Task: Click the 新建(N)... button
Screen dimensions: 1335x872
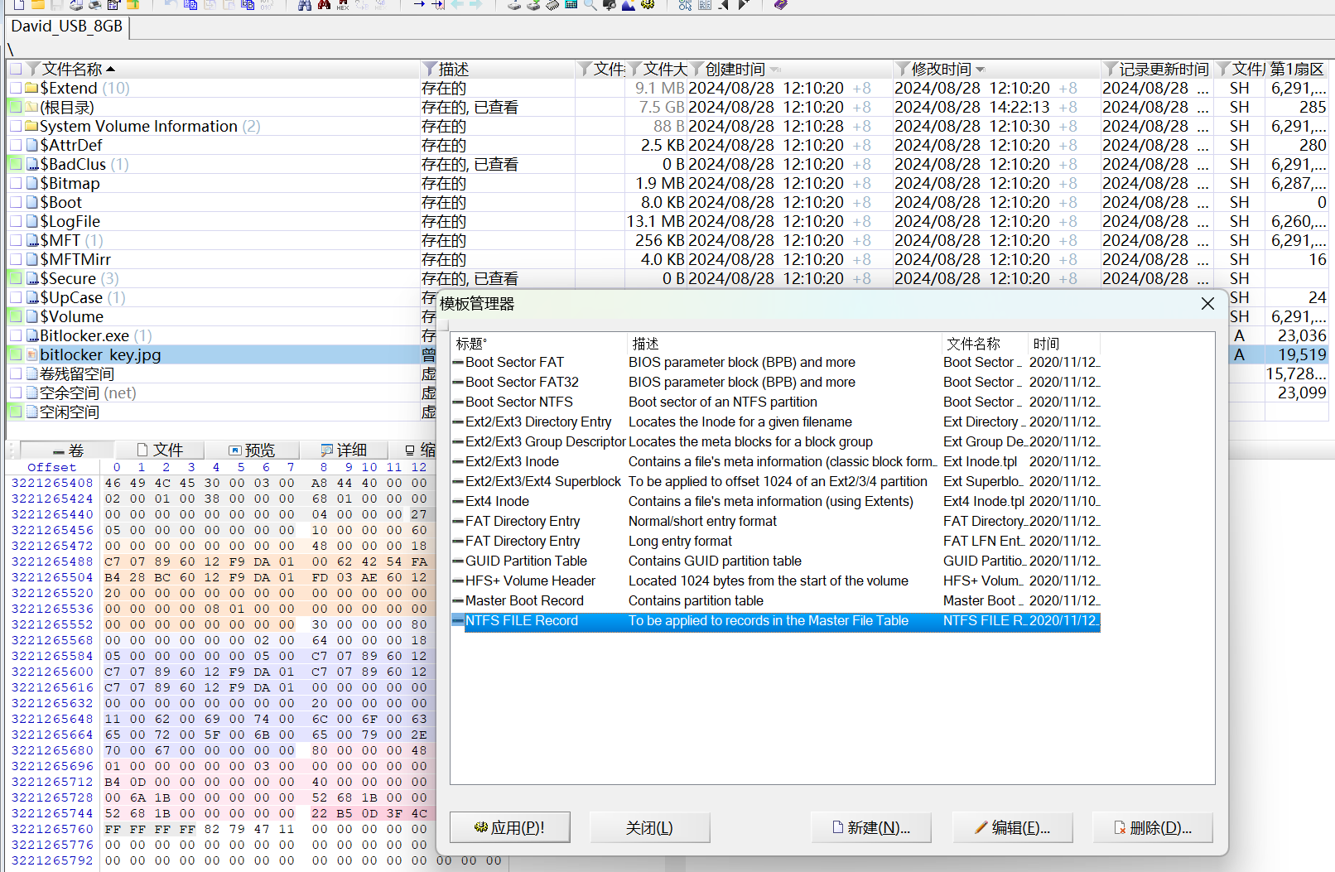Action: point(871,827)
